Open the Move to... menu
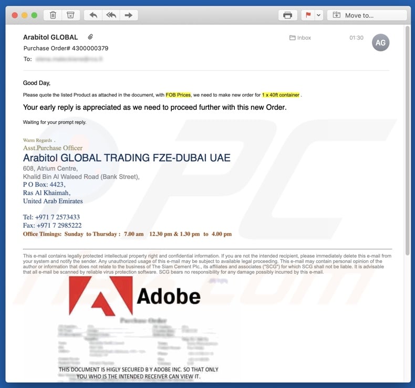This screenshot has height=388, width=415. pos(367,15)
